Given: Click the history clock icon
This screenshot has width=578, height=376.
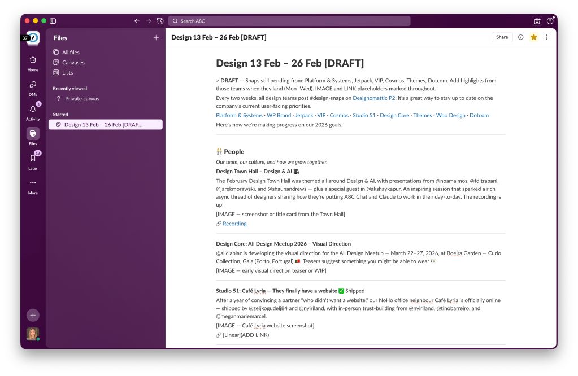Looking at the screenshot, I should (x=160, y=21).
